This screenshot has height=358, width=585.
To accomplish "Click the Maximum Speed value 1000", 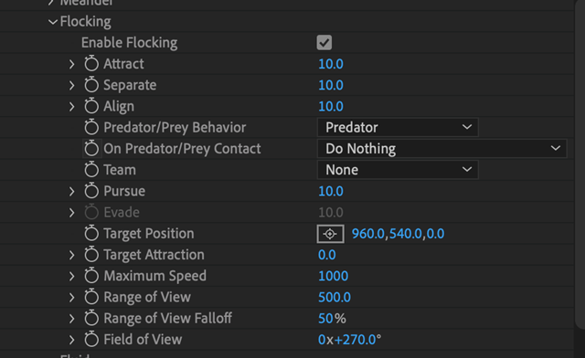I will pyautogui.click(x=333, y=276).
